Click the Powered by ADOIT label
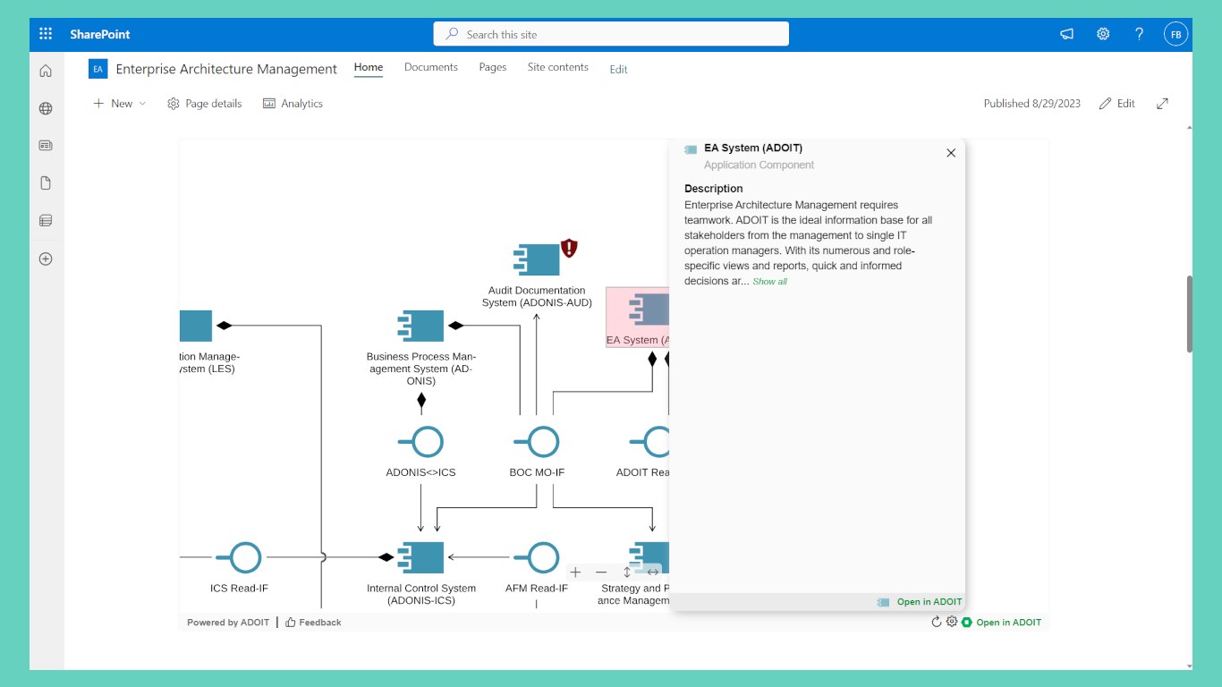 point(228,623)
